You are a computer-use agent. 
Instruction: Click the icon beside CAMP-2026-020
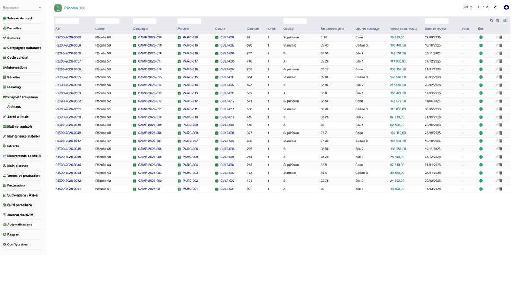click(x=135, y=38)
